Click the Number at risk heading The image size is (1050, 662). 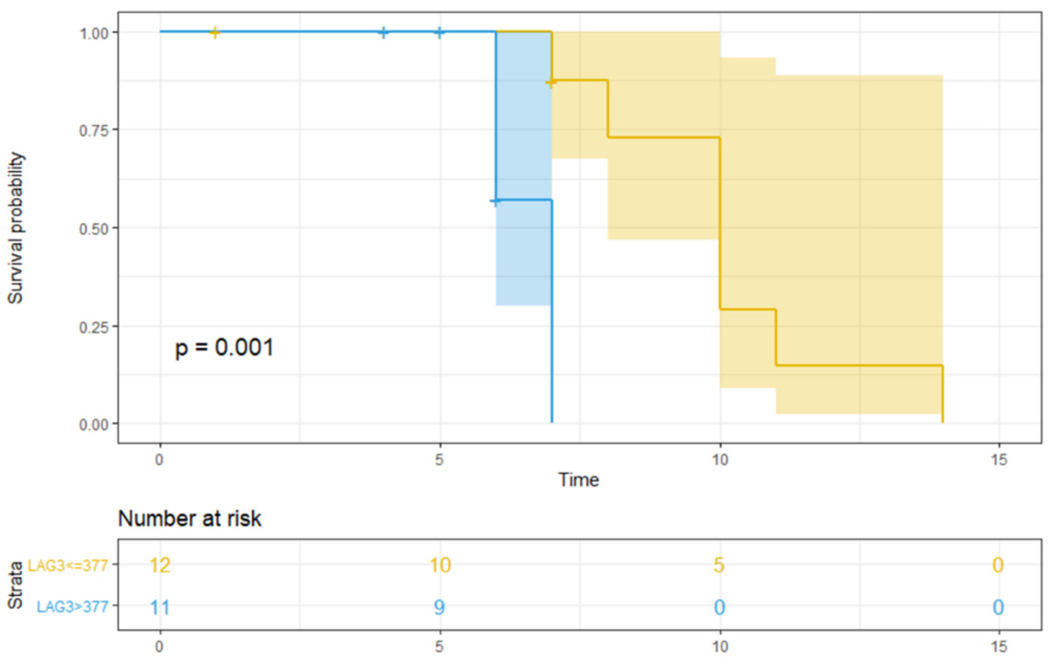pyautogui.click(x=190, y=518)
